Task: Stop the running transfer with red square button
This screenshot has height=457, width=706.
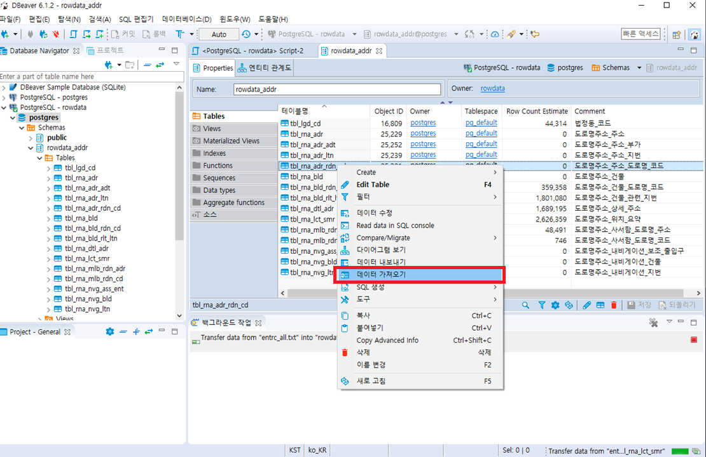Action: (x=694, y=340)
